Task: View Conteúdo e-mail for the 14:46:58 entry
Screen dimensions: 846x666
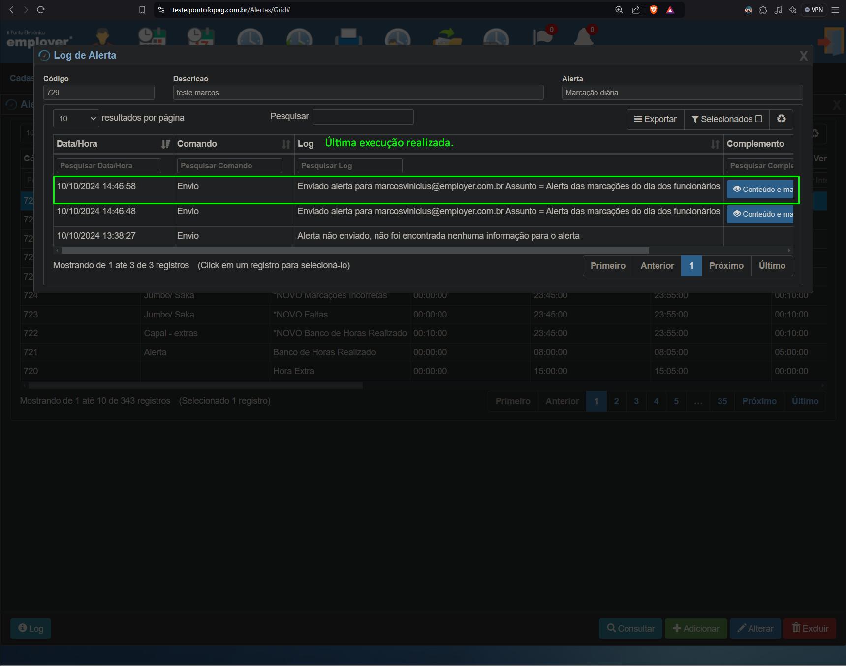Action: pos(760,190)
